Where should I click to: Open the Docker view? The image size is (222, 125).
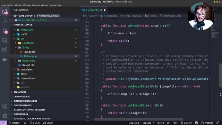point(5,59)
